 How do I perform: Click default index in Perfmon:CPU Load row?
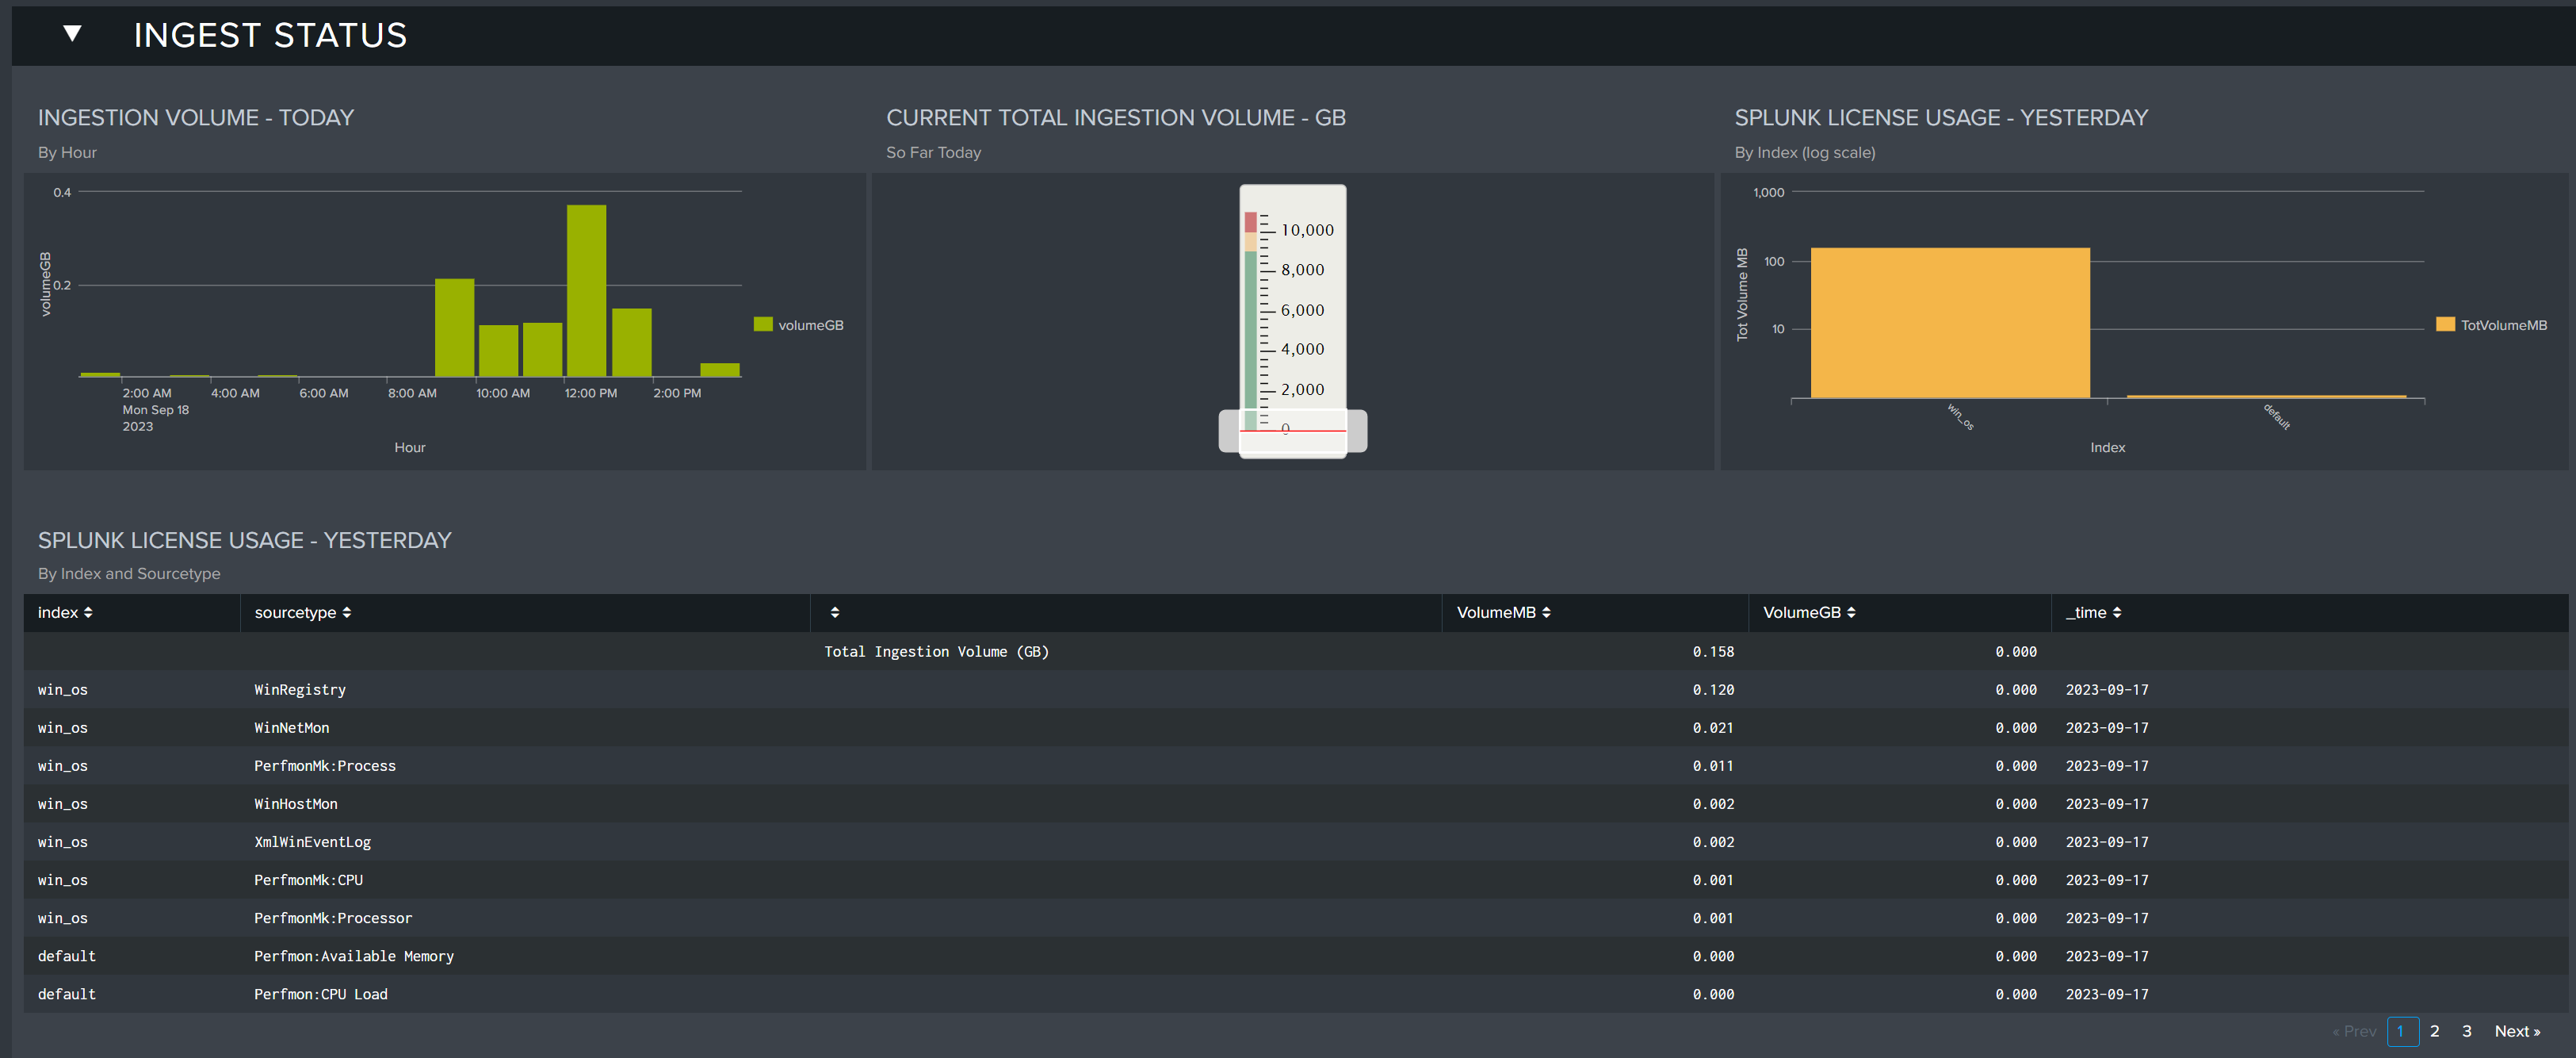point(67,994)
